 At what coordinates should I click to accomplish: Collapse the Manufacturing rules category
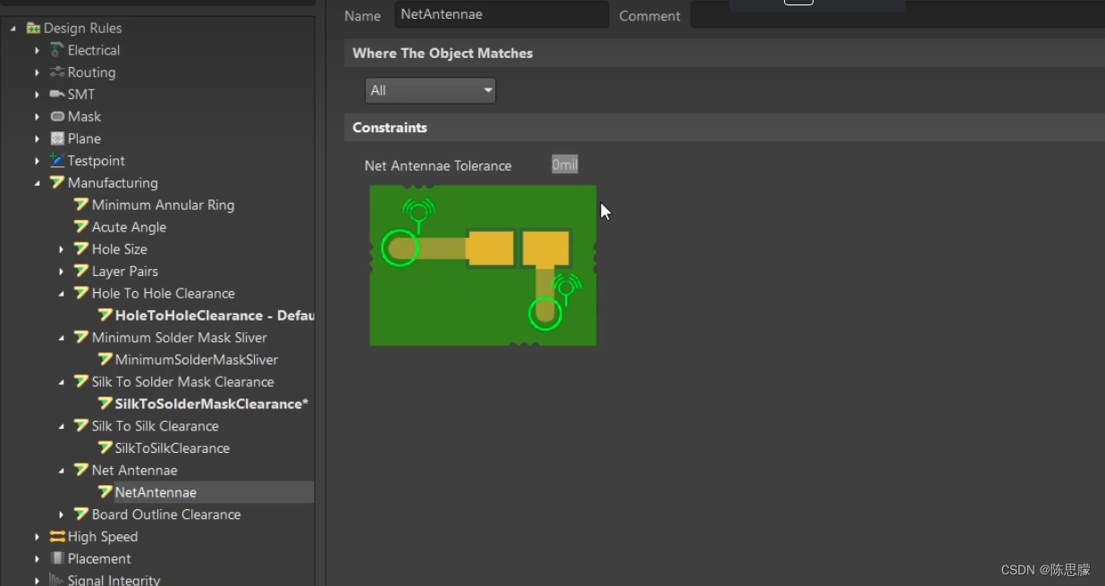point(37,182)
